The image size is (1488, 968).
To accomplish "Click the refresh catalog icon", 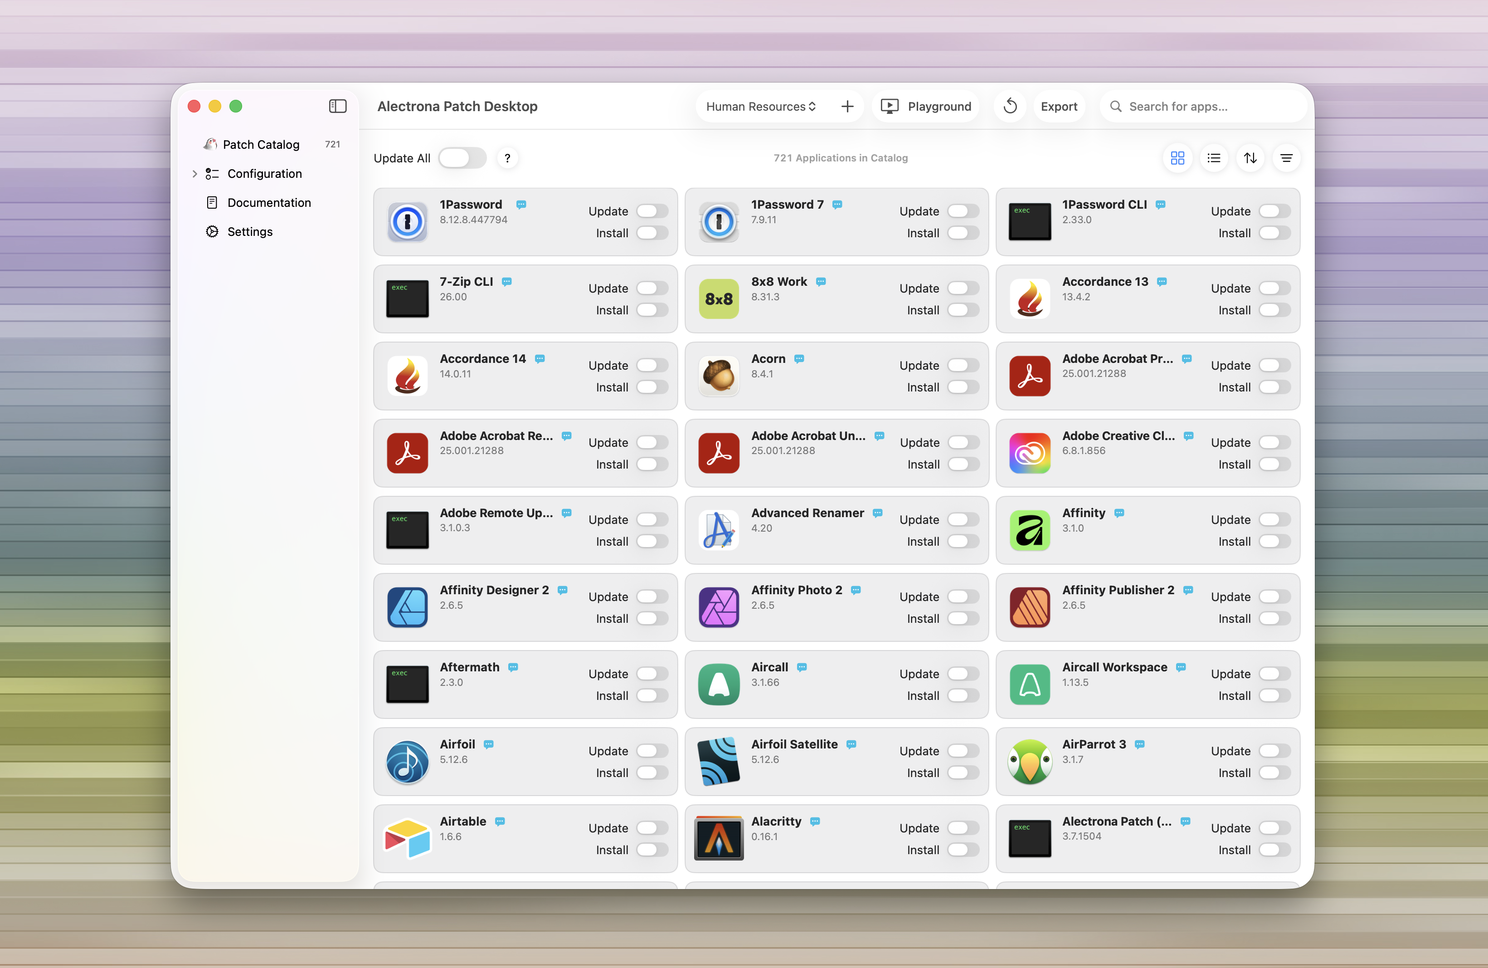I will click(x=1010, y=106).
